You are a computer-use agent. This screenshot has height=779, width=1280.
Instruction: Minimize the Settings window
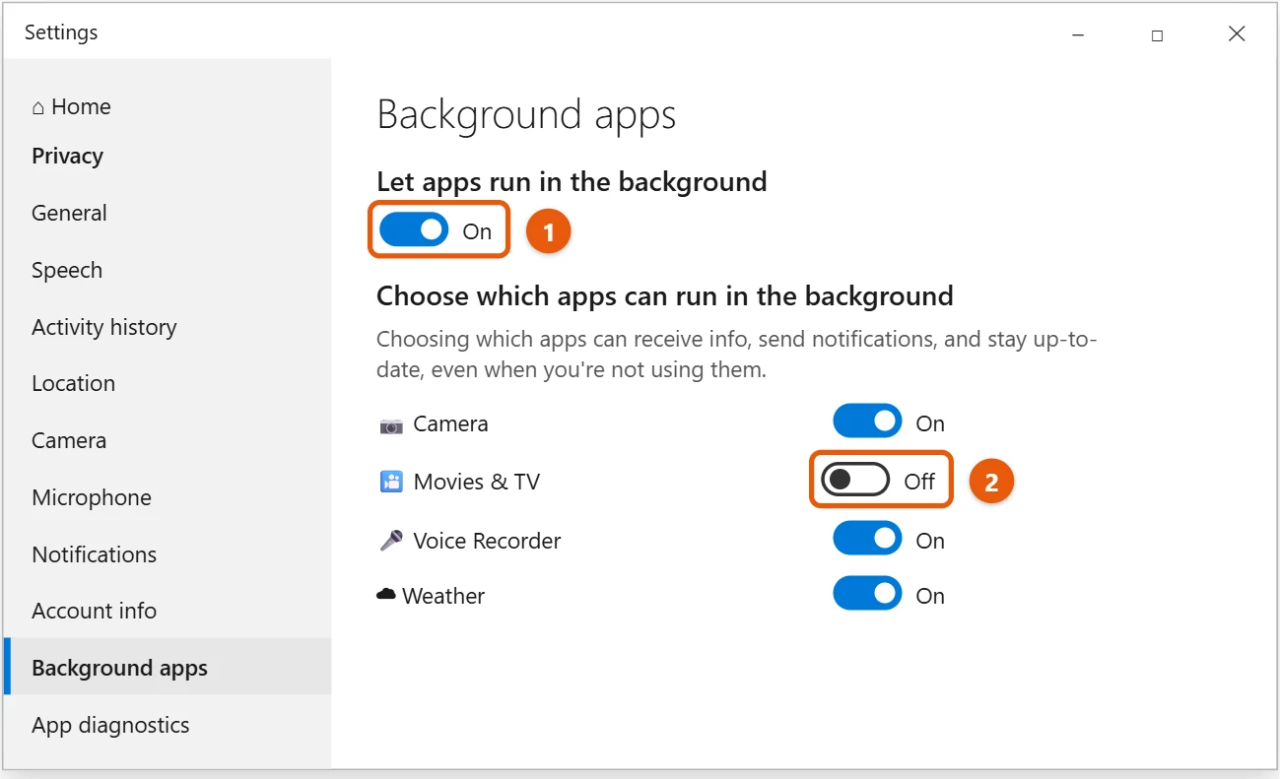(x=1078, y=34)
